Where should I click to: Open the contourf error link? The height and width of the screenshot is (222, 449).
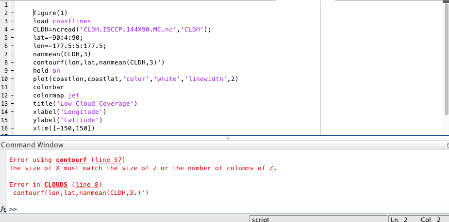click(x=71, y=160)
